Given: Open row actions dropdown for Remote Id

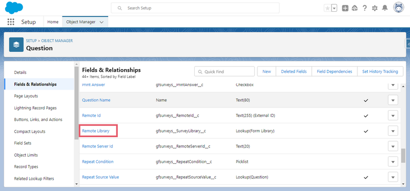Looking at the screenshot, I should pos(393,116).
